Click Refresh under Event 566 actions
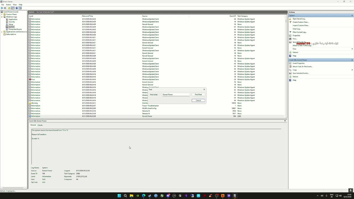This screenshot has width=354, height=199. 295,77
